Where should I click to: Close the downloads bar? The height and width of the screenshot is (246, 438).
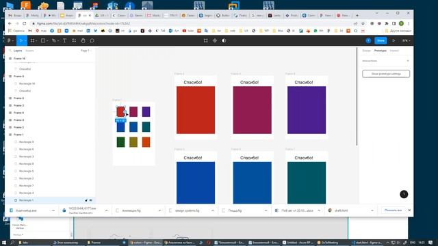[409, 210]
